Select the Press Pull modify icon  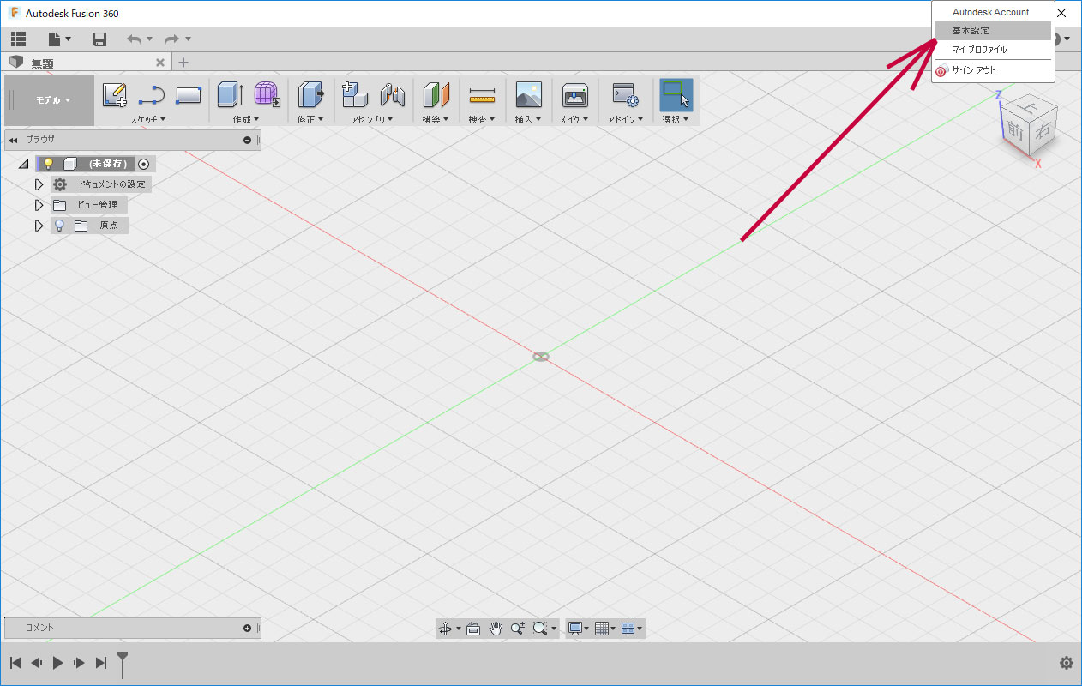pos(310,94)
